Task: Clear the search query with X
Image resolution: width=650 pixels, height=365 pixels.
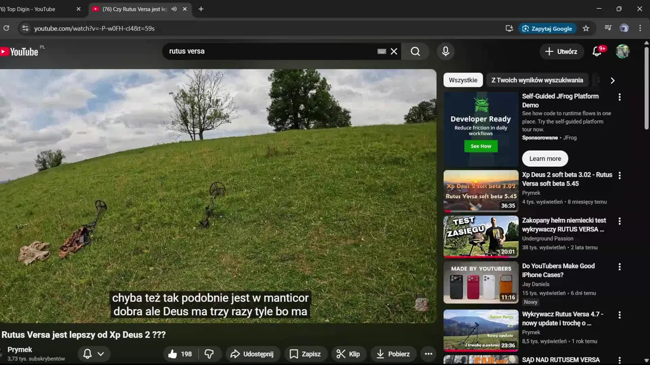Action: click(x=394, y=51)
